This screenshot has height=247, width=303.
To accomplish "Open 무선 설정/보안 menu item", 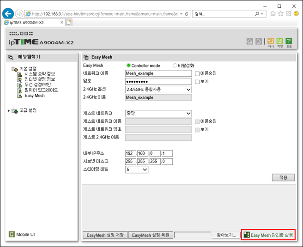I will [38, 84].
